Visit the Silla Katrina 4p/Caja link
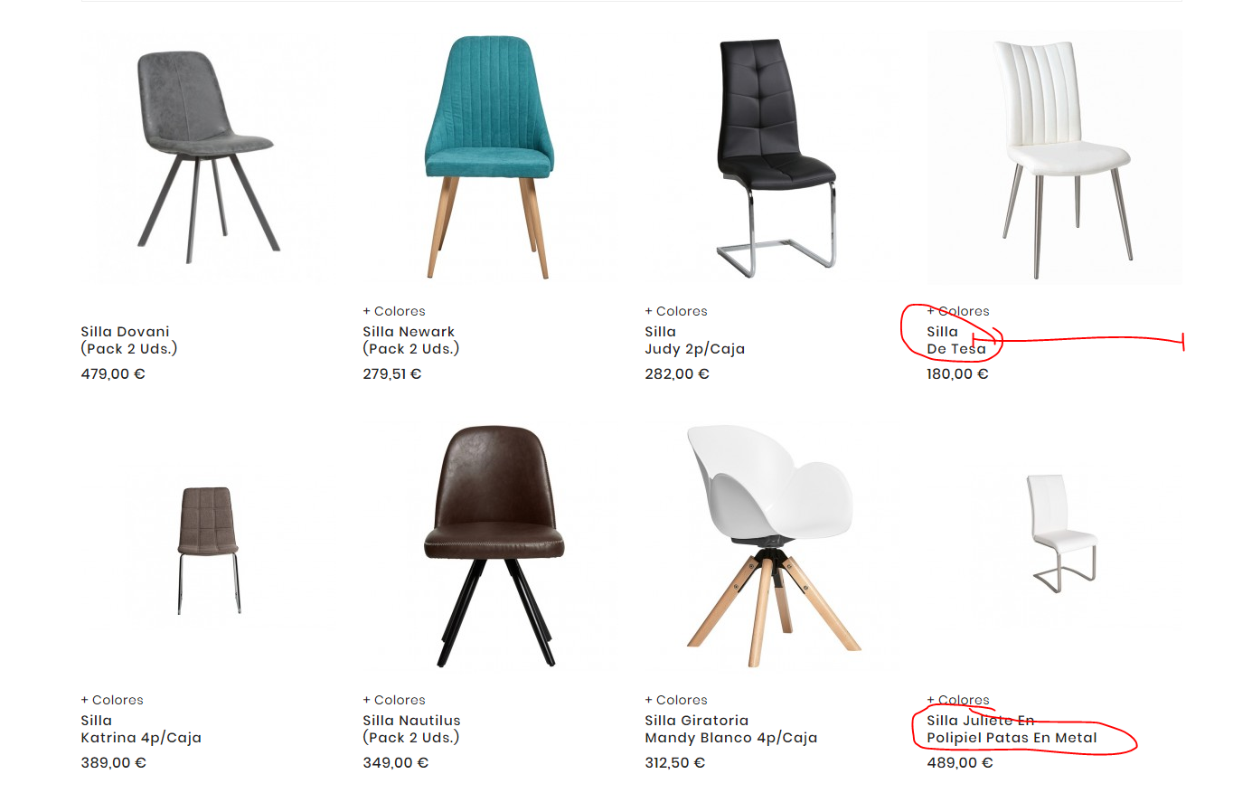 click(141, 729)
